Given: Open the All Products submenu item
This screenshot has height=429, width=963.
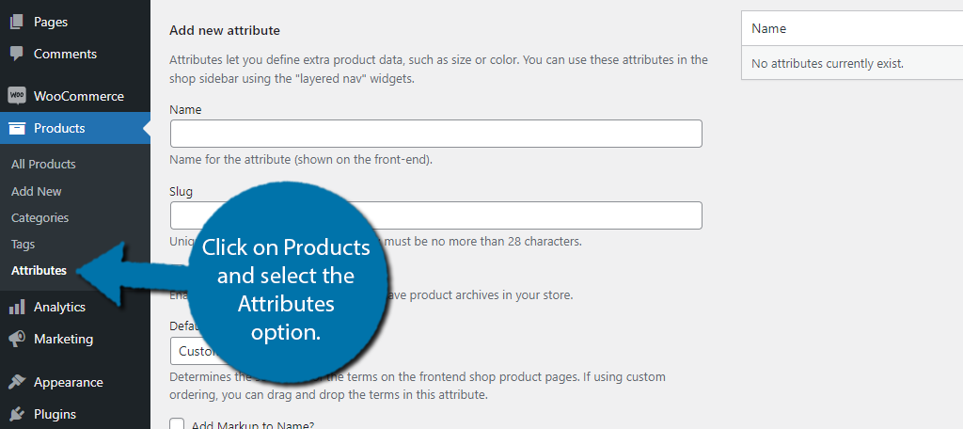Looking at the screenshot, I should tap(43, 164).
